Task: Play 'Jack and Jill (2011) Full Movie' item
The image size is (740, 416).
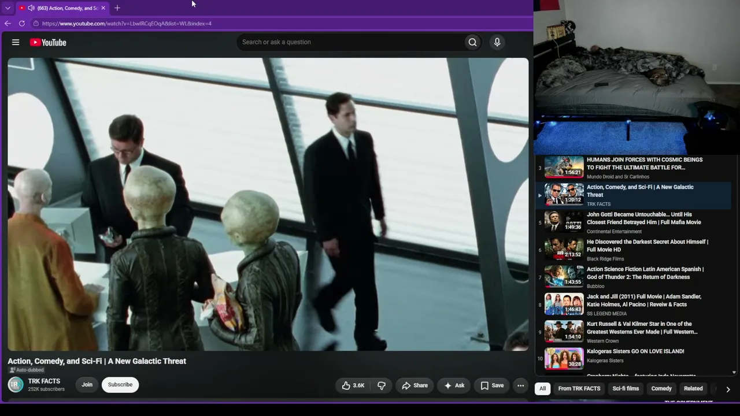Action: (x=644, y=300)
